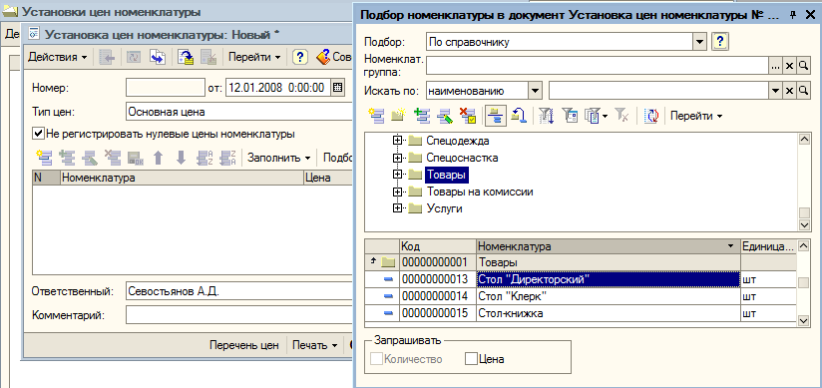Click the Mark for deletion red X icon

(x=468, y=116)
